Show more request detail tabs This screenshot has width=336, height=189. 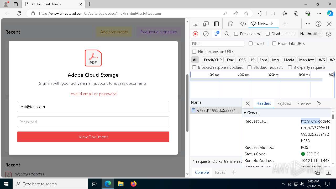point(319,103)
